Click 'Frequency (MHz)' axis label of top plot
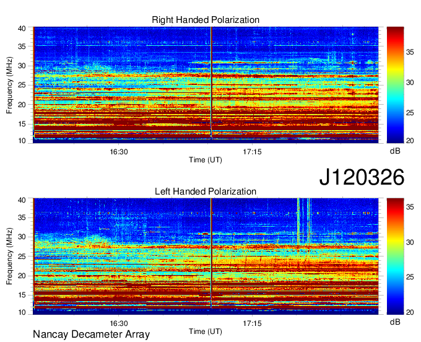421x342 pixels. click(x=9, y=85)
